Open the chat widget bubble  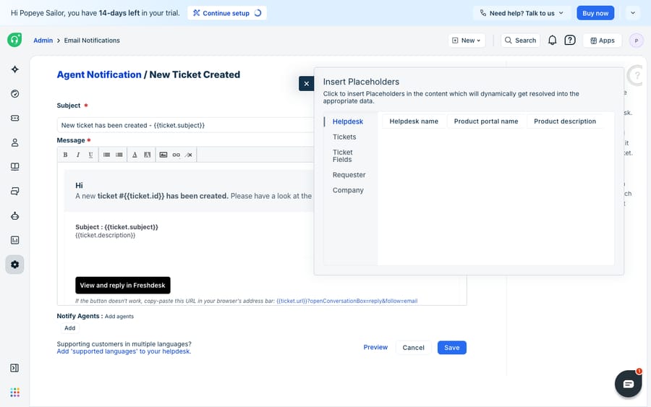(x=628, y=384)
